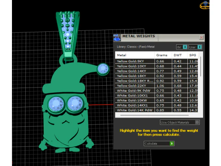Viewport: 221px width, 166px height.
Task: Toggle the GV switch
Action: (182, 47)
